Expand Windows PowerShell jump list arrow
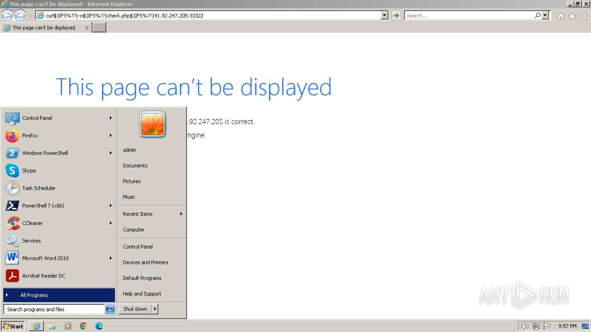Viewport: 591px width, 332px height. [110, 153]
